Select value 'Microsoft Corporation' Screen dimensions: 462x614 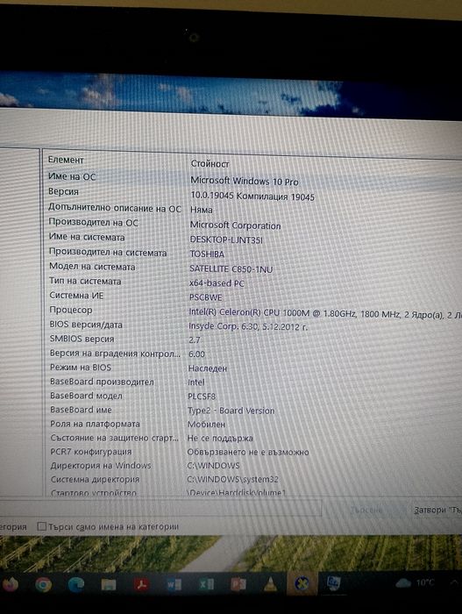(235, 225)
